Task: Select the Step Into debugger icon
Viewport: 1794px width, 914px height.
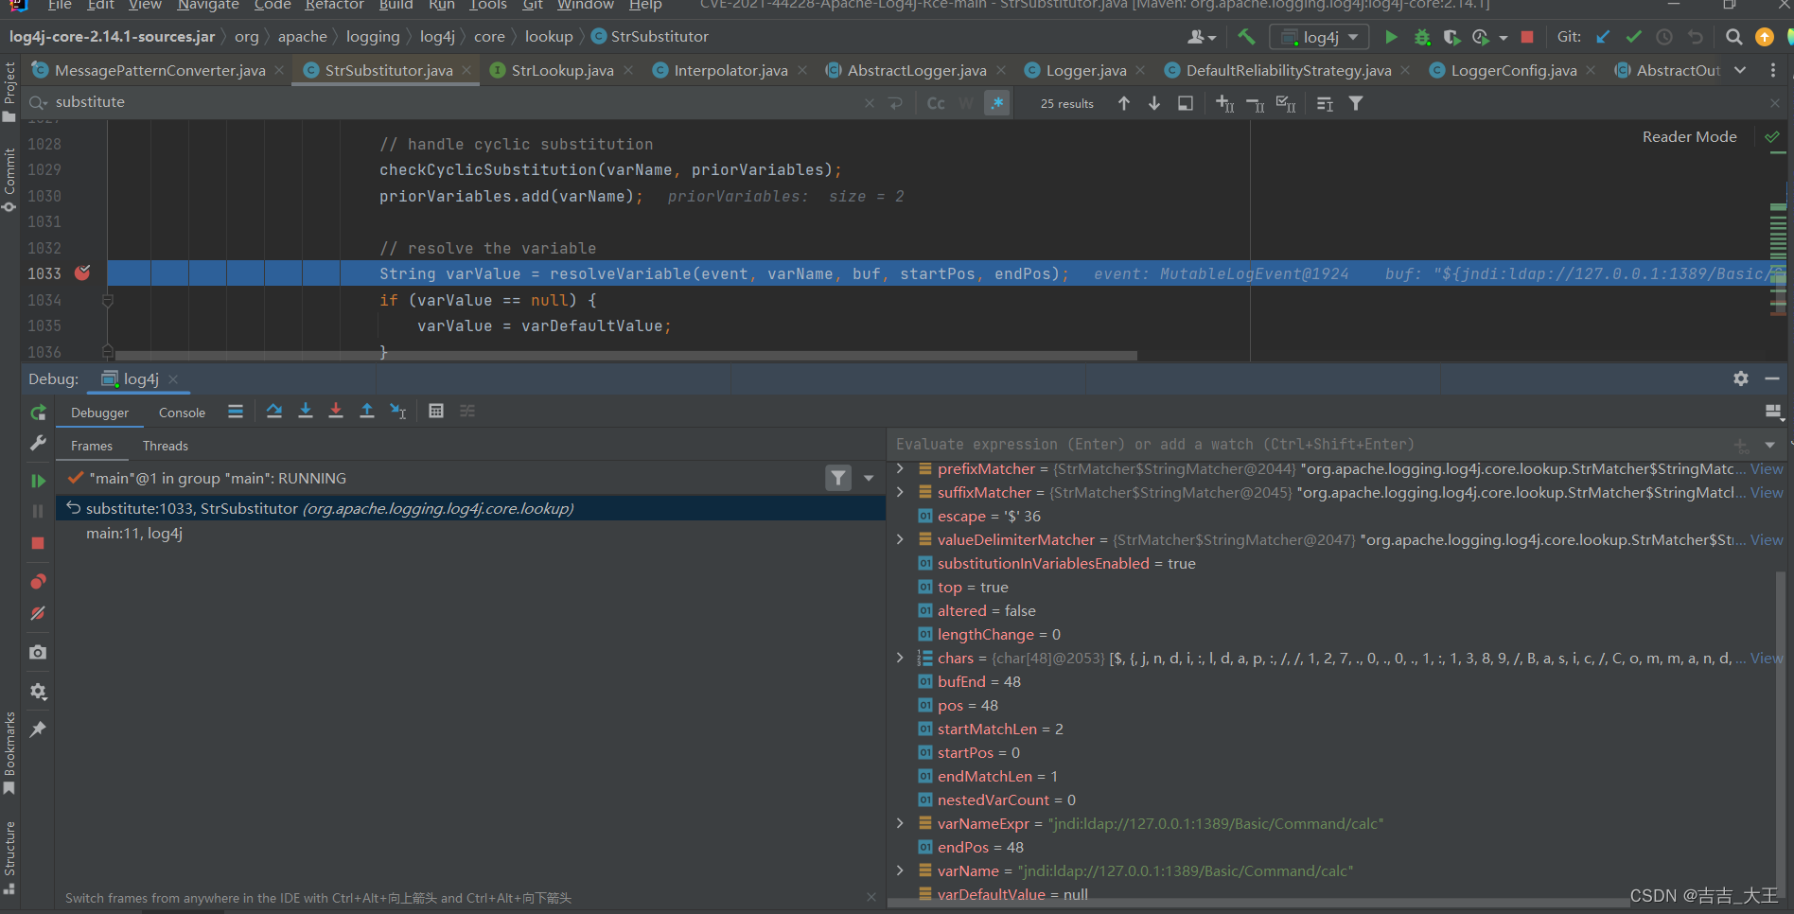Action: coord(305,411)
